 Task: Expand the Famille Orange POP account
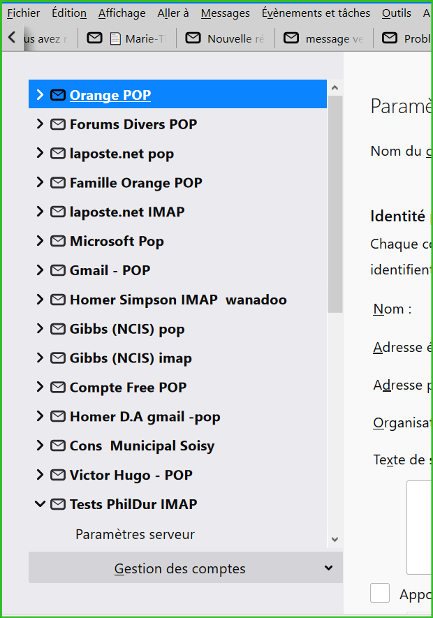tap(40, 182)
